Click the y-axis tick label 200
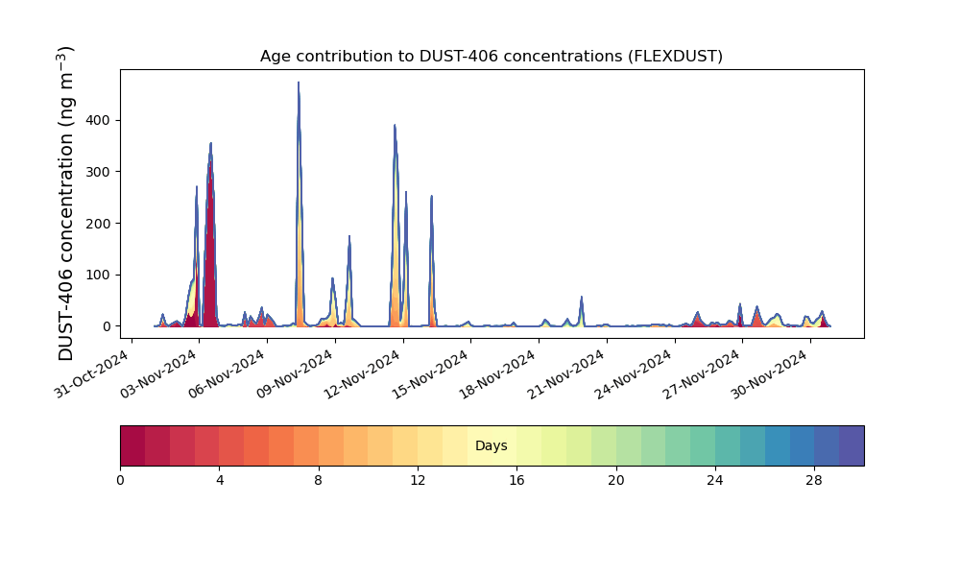This screenshot has width=960, height=576. 98,224
